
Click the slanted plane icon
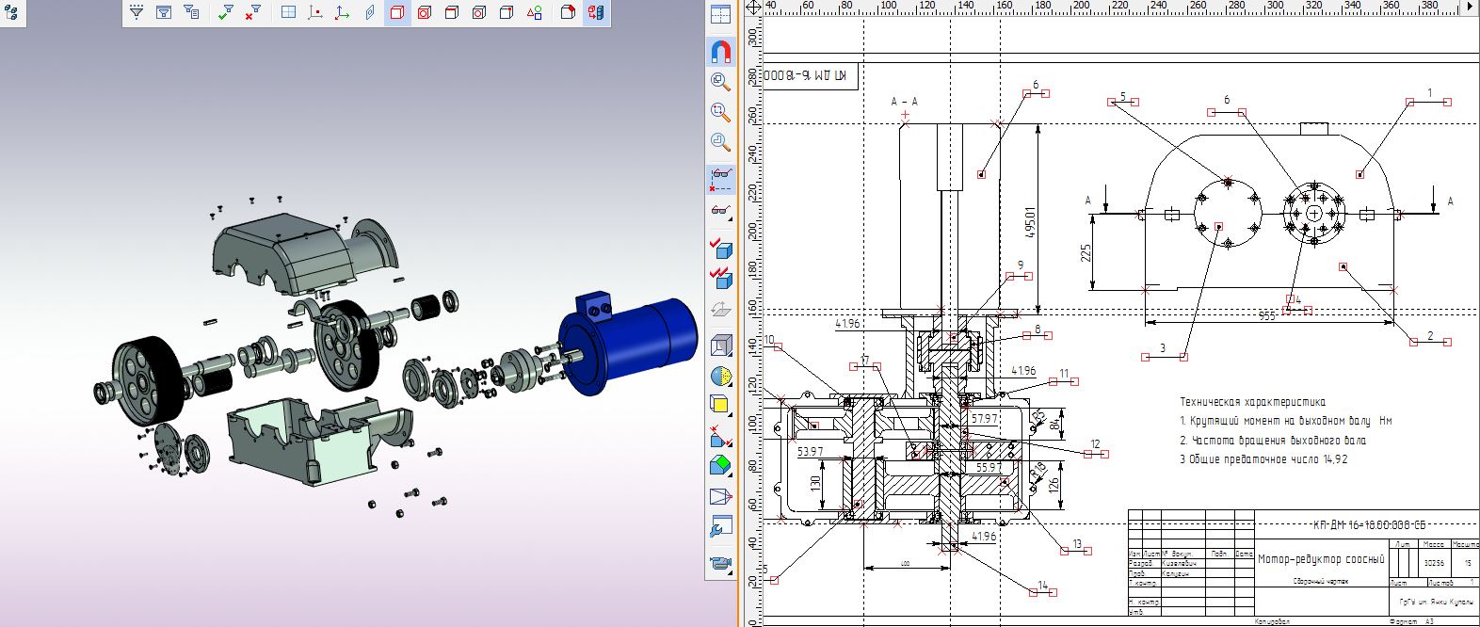tap(370, 13)
